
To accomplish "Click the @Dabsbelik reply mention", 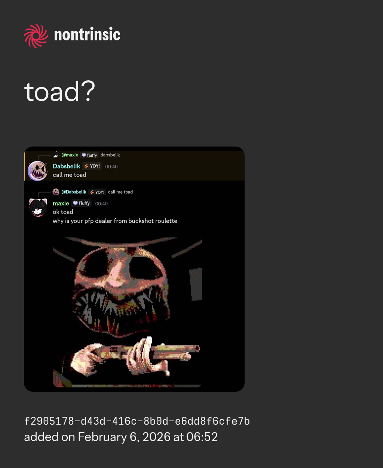I will coord(74,192).
